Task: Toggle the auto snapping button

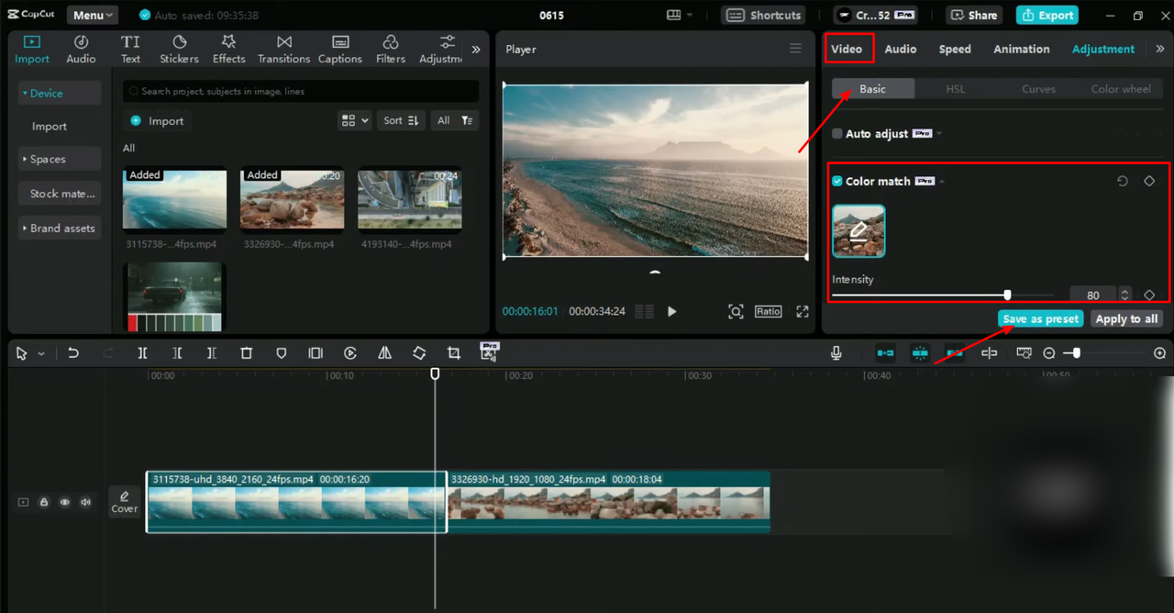Action: [920, 353]
